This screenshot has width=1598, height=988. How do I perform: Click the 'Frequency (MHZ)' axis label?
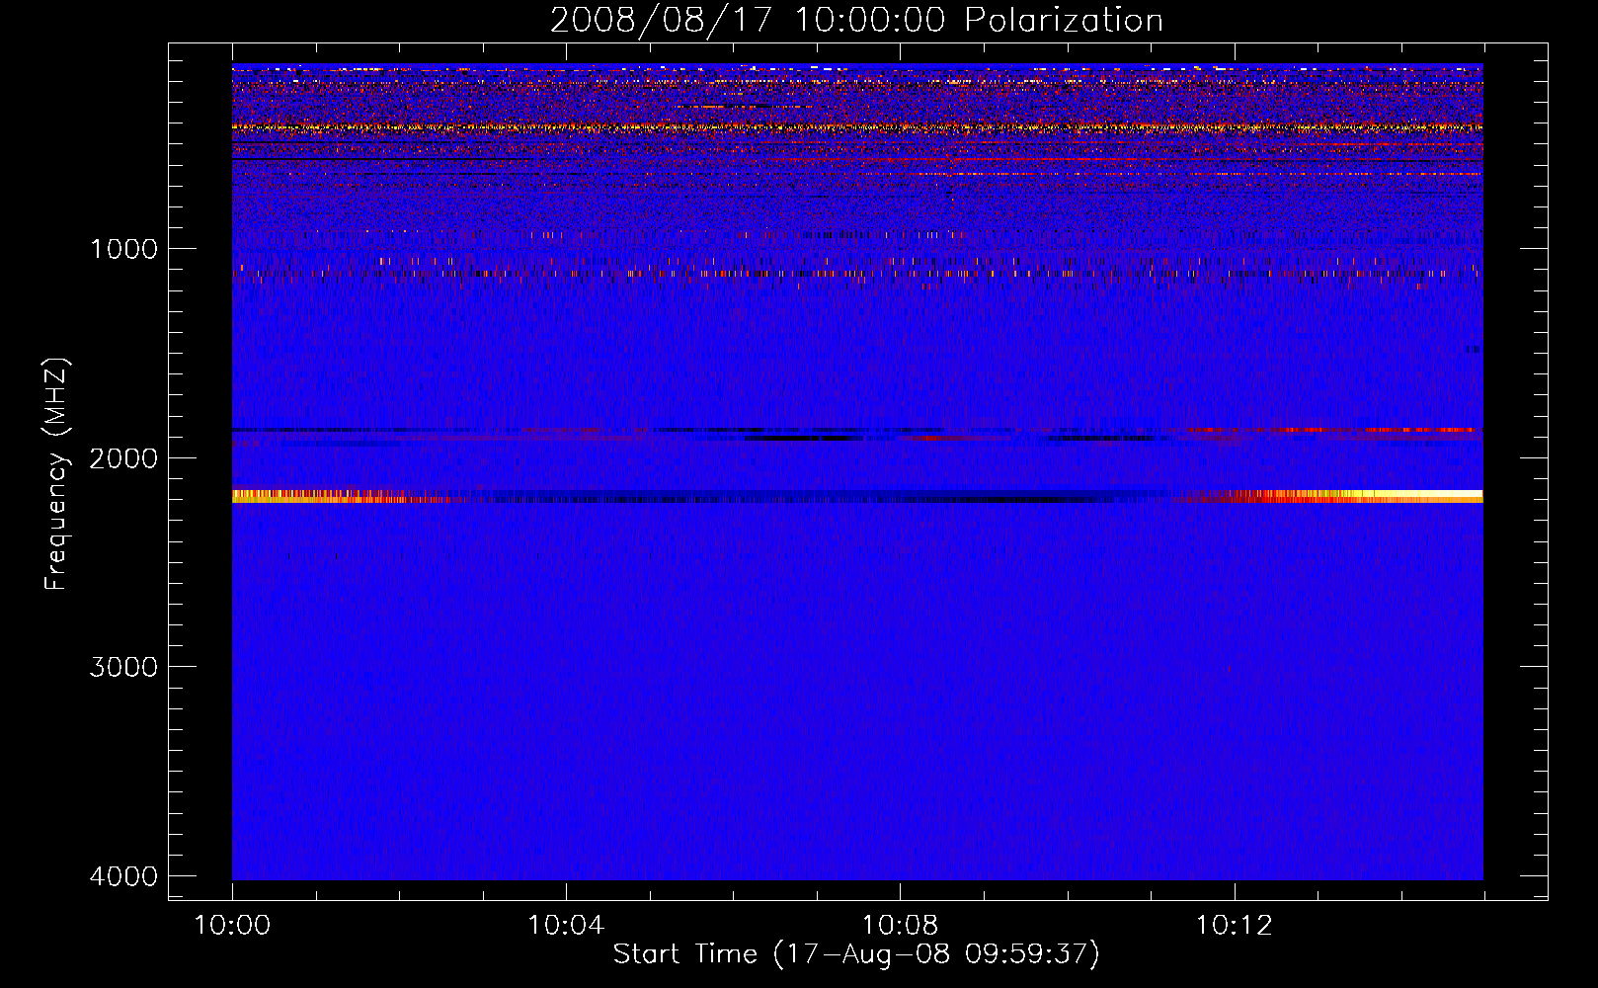click(57, 473)
